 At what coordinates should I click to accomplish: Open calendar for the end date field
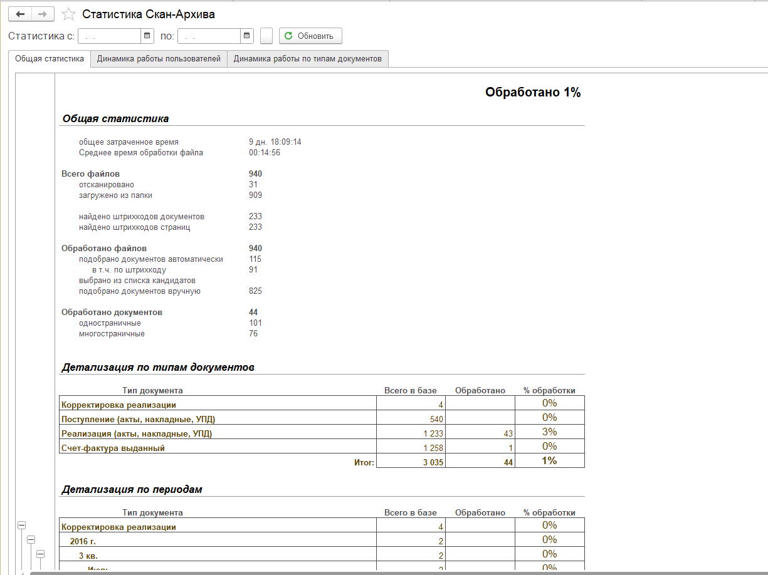pos(247,36)
